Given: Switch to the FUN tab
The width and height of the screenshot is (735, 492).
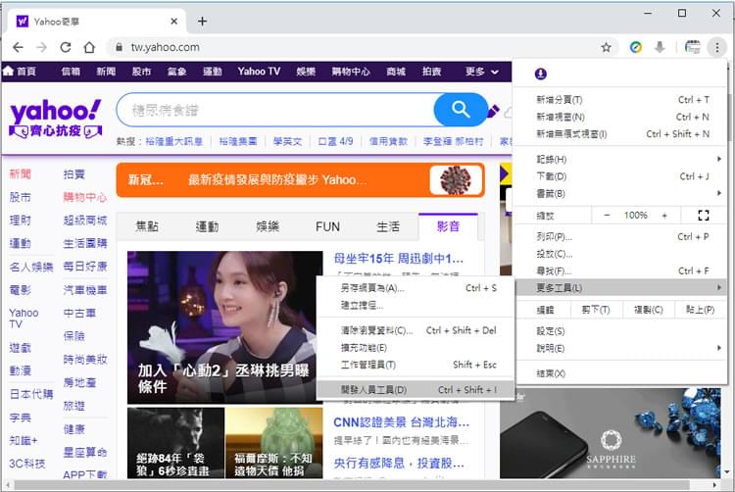Looking at the screenshot, I should [x=327, y=226].
